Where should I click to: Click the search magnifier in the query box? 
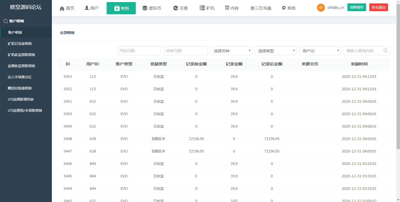(x=385, y=51)
